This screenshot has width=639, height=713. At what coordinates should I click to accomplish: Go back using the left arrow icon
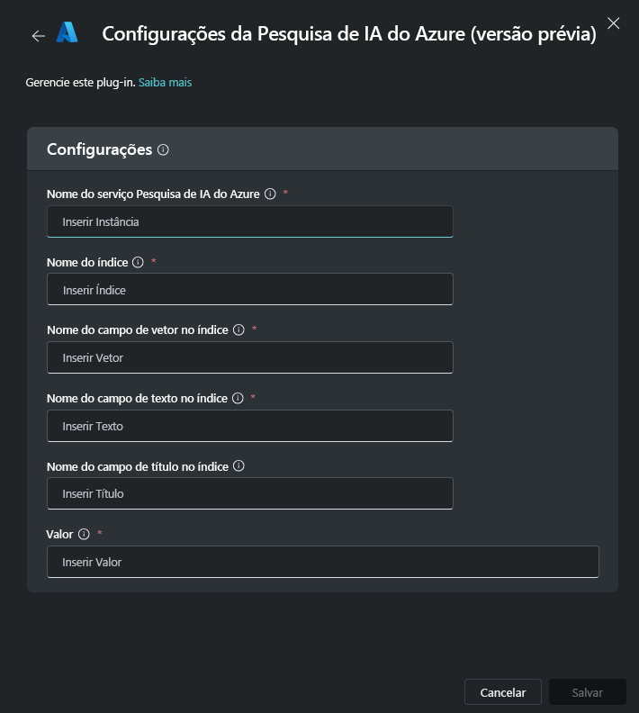39,35
